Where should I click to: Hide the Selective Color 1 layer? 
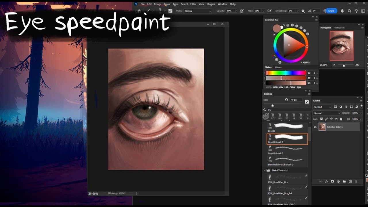pos(315,127)
